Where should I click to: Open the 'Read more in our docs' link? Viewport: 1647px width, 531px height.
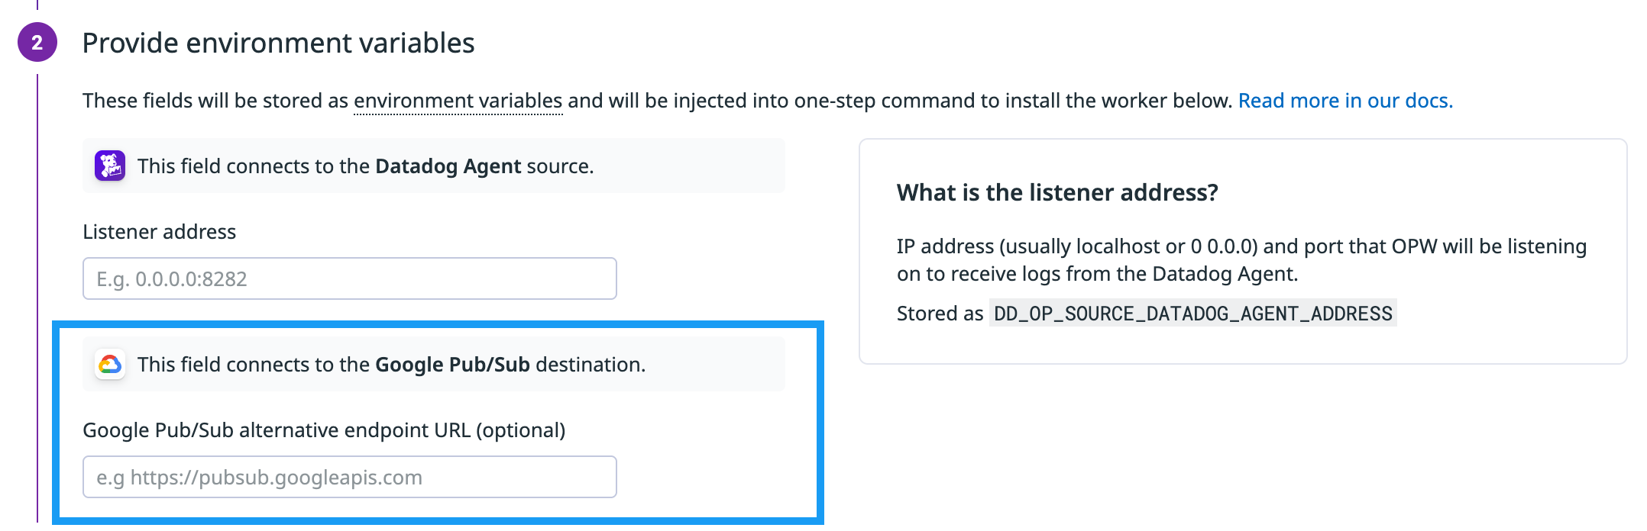[x=1345, y=101]
